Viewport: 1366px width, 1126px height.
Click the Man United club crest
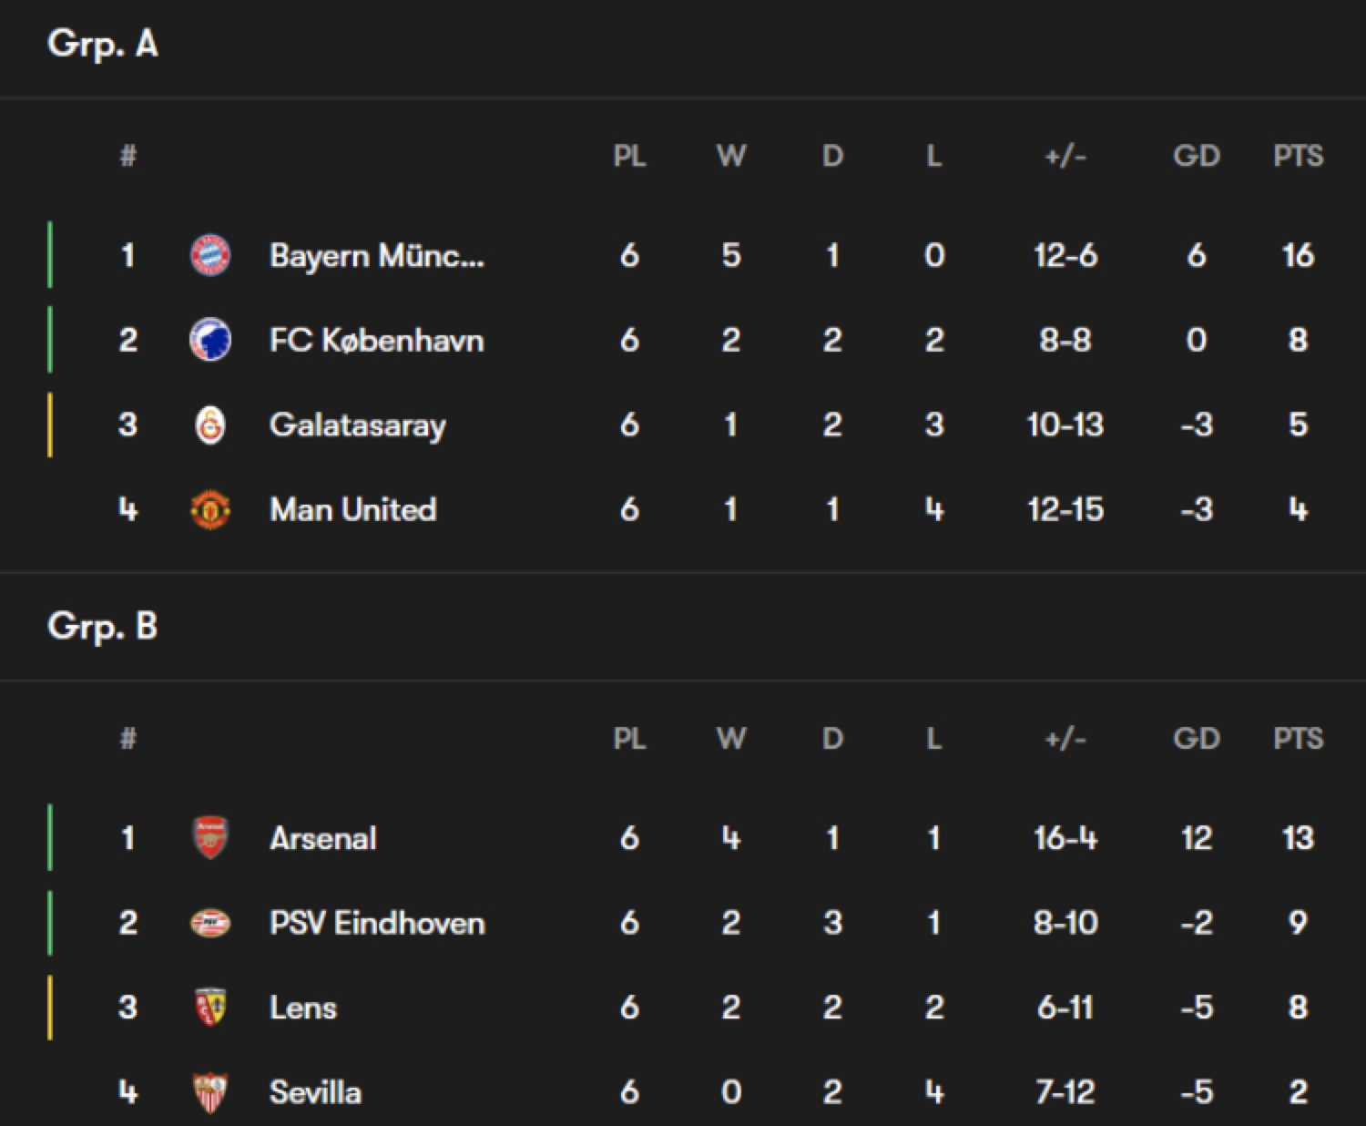coord(210,509)
